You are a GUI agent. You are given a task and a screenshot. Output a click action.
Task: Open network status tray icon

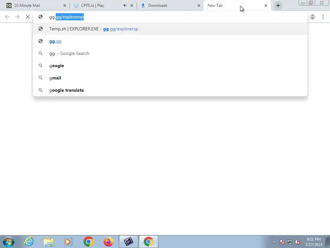pos(290,242)
